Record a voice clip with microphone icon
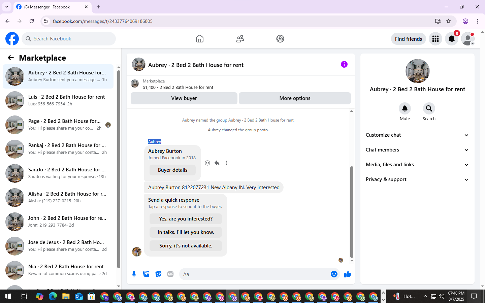 click(134, 274)
